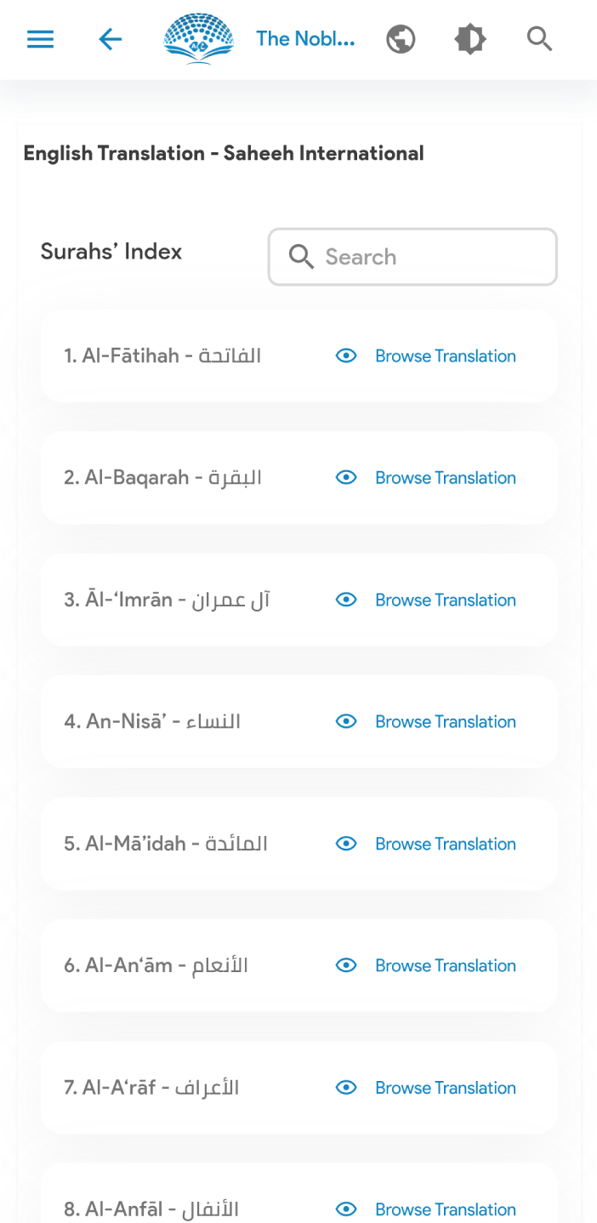
Task: Open the header search icon
Action: pos(539,38)
